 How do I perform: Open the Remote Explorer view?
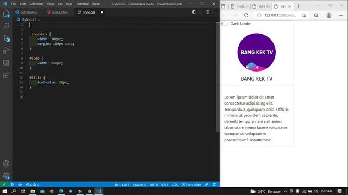coord(6,63)
